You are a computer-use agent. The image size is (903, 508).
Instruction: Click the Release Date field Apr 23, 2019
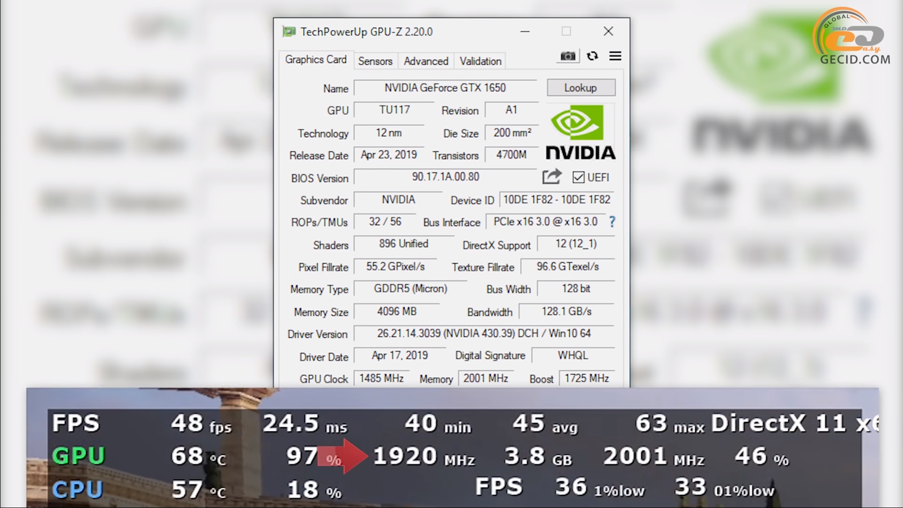[389, 155]
